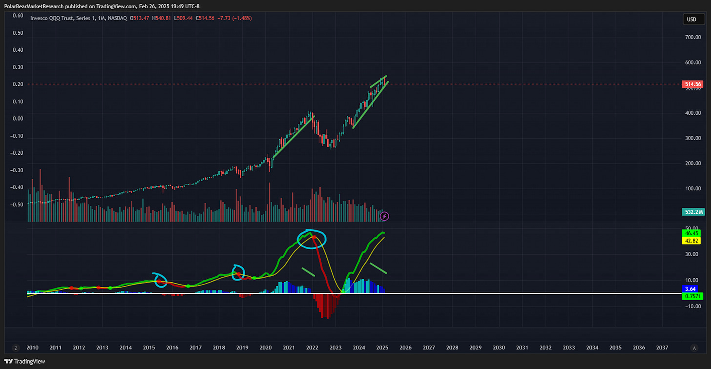Click the O513.47 open price value
The height and width of the screenshot is (369, 711).
(140, 18)
